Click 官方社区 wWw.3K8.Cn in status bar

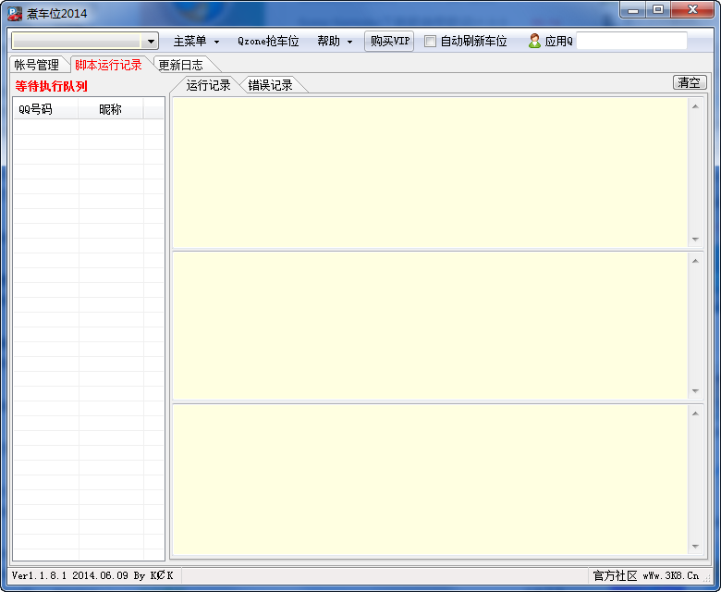pos(645,575)
